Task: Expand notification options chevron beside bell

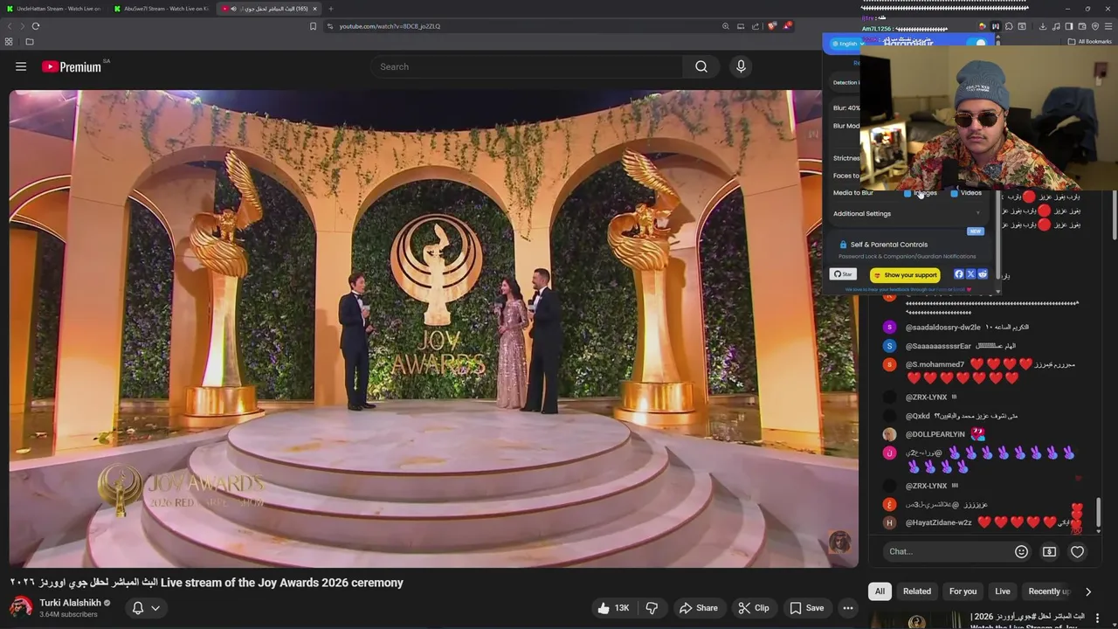Action: pyautogui.click(x=155, y=608)
